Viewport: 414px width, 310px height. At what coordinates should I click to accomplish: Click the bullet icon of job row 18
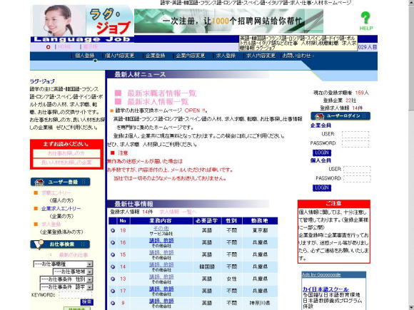113,231
